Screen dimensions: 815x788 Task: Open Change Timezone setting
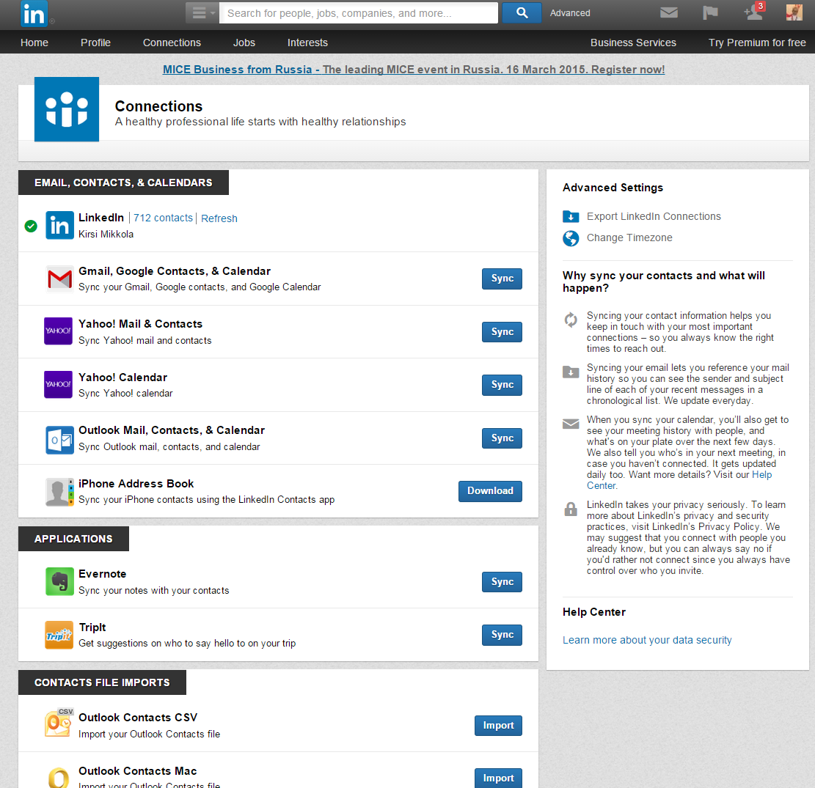point(629,238)
